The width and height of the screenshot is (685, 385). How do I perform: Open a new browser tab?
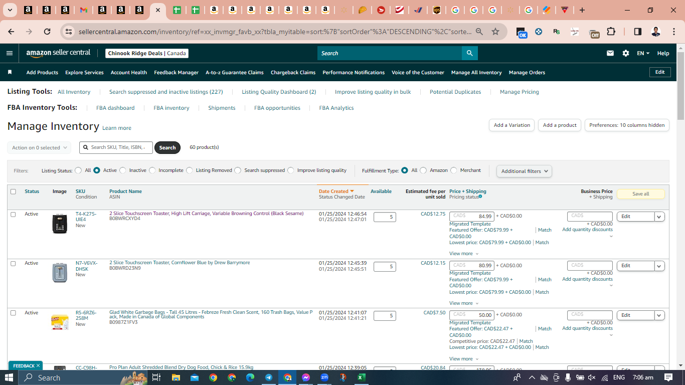point(582,10)
